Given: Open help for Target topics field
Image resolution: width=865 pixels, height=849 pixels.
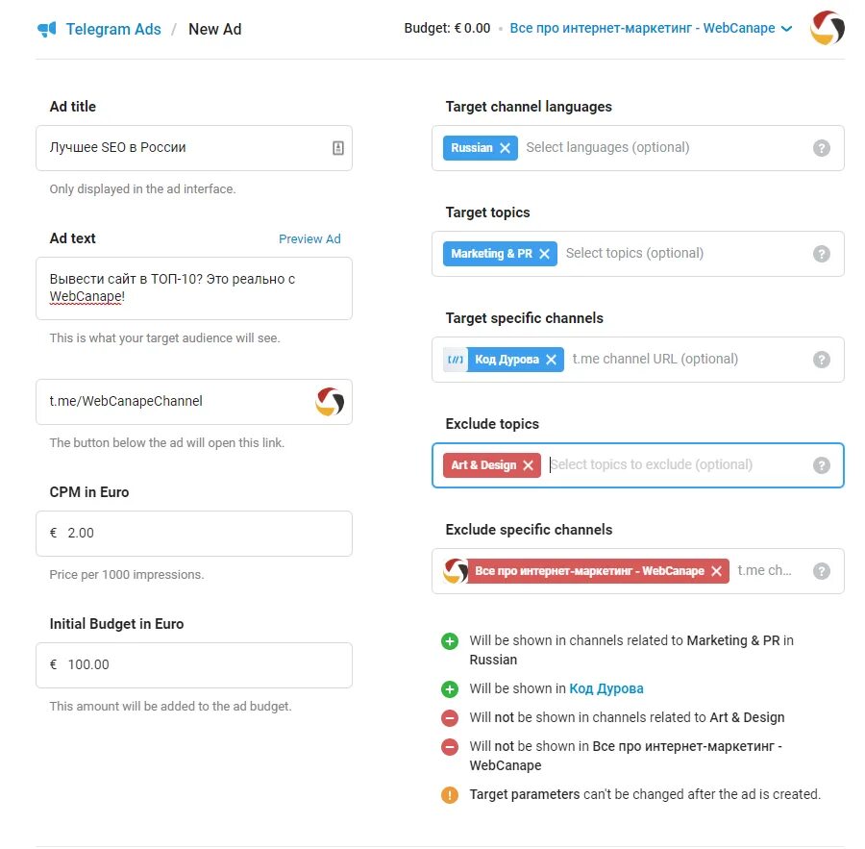Looking at the screenshot, I should click(x=822, y=254).
